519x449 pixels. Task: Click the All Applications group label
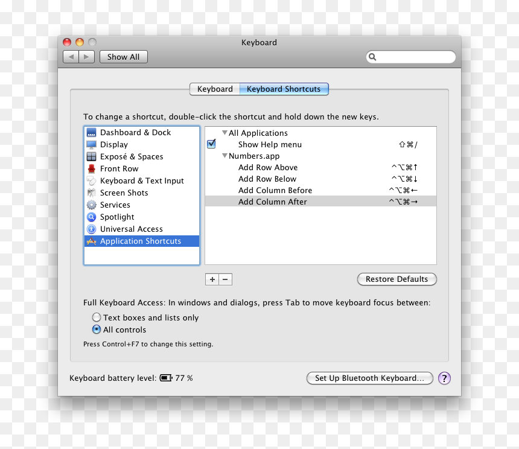(258, 133)
